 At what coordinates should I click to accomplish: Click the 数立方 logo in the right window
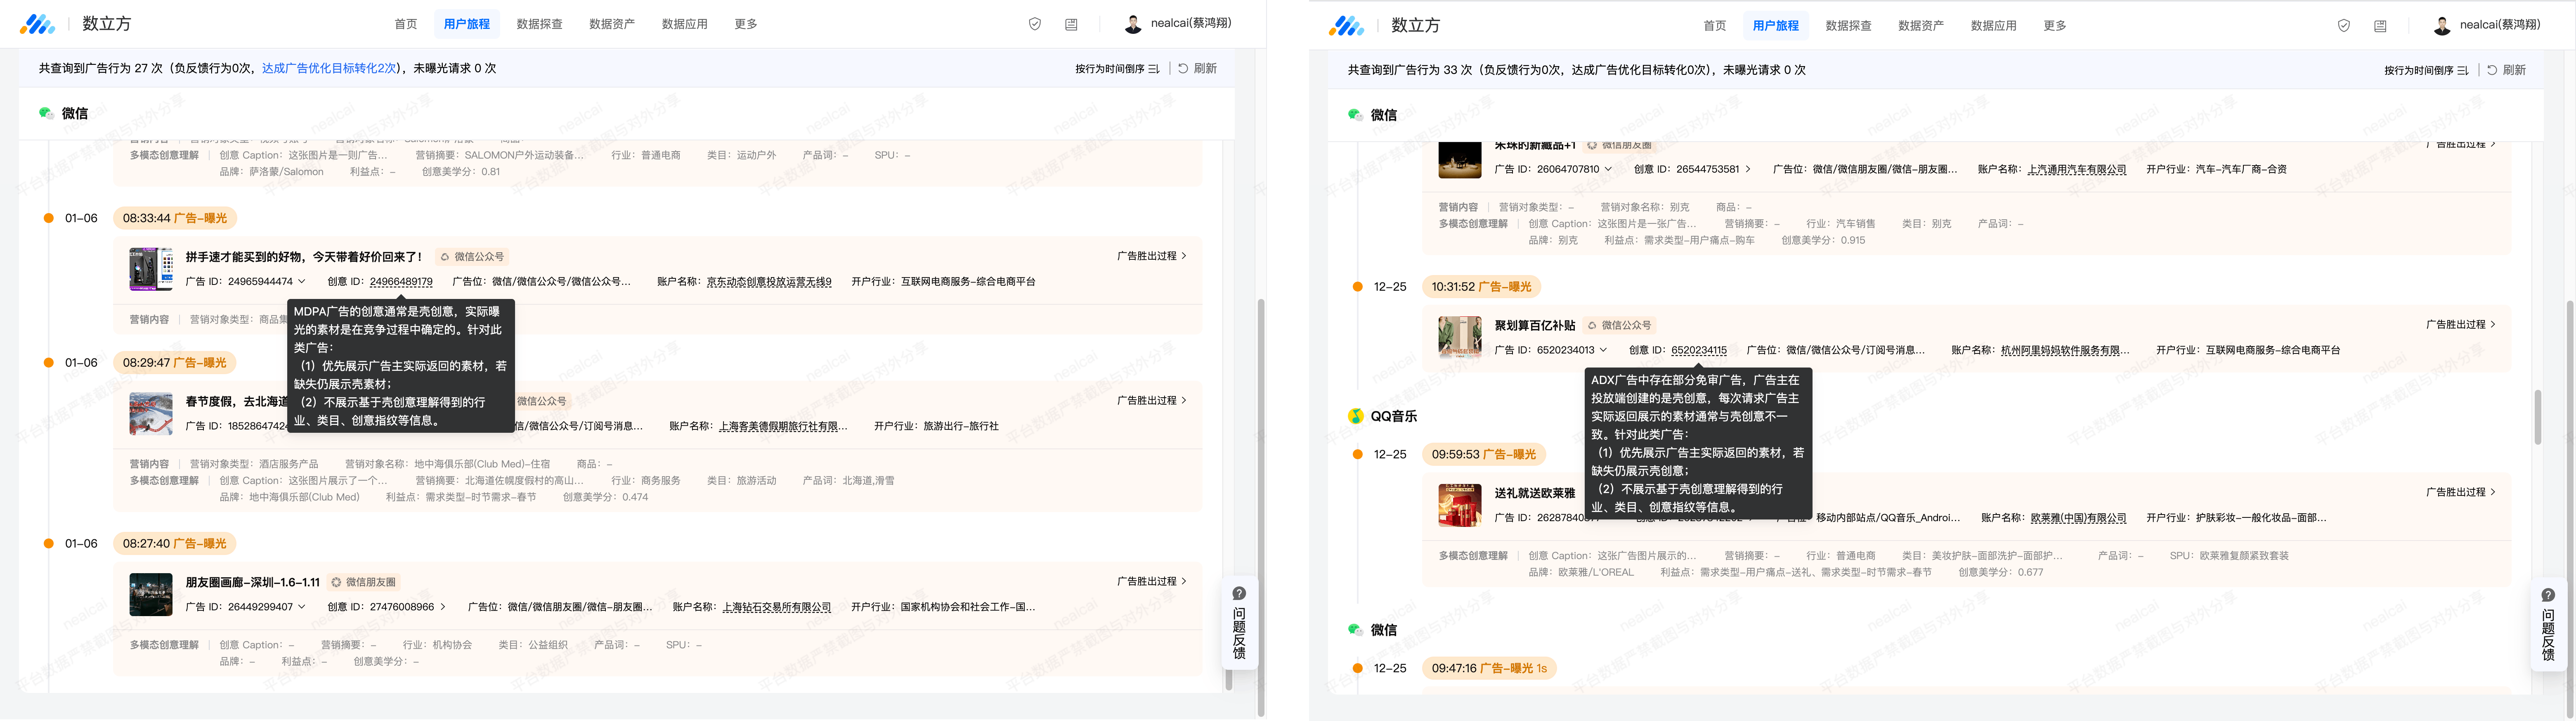point(1346,25)
